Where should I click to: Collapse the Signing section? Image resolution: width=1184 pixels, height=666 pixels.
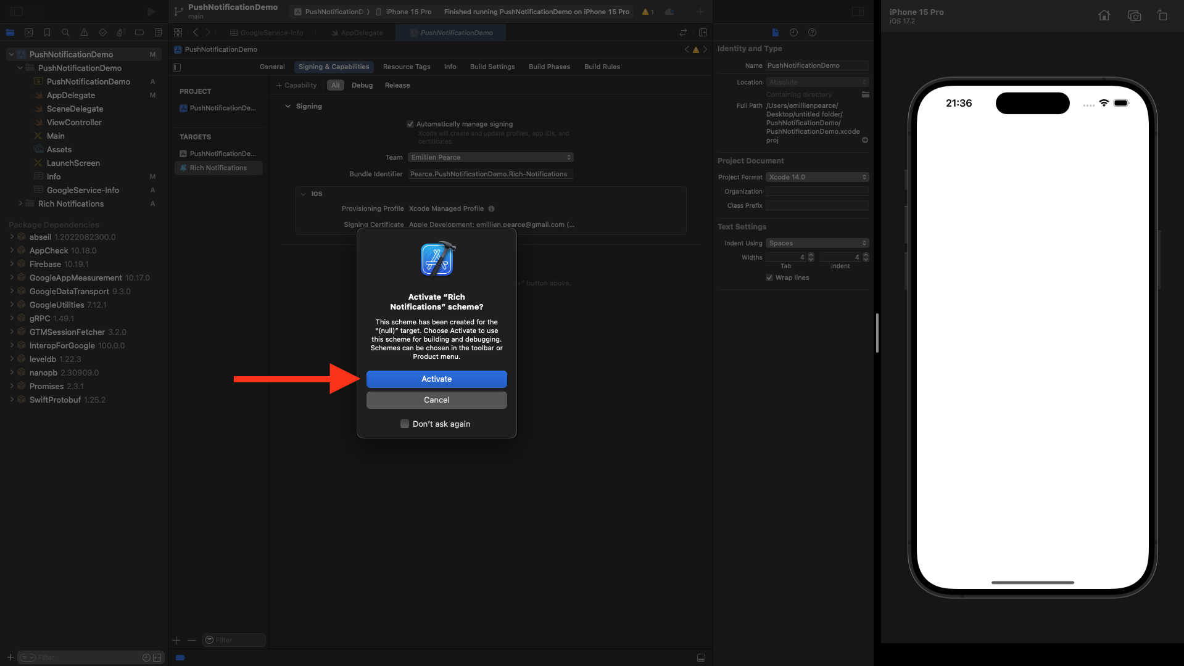[288, 106]
